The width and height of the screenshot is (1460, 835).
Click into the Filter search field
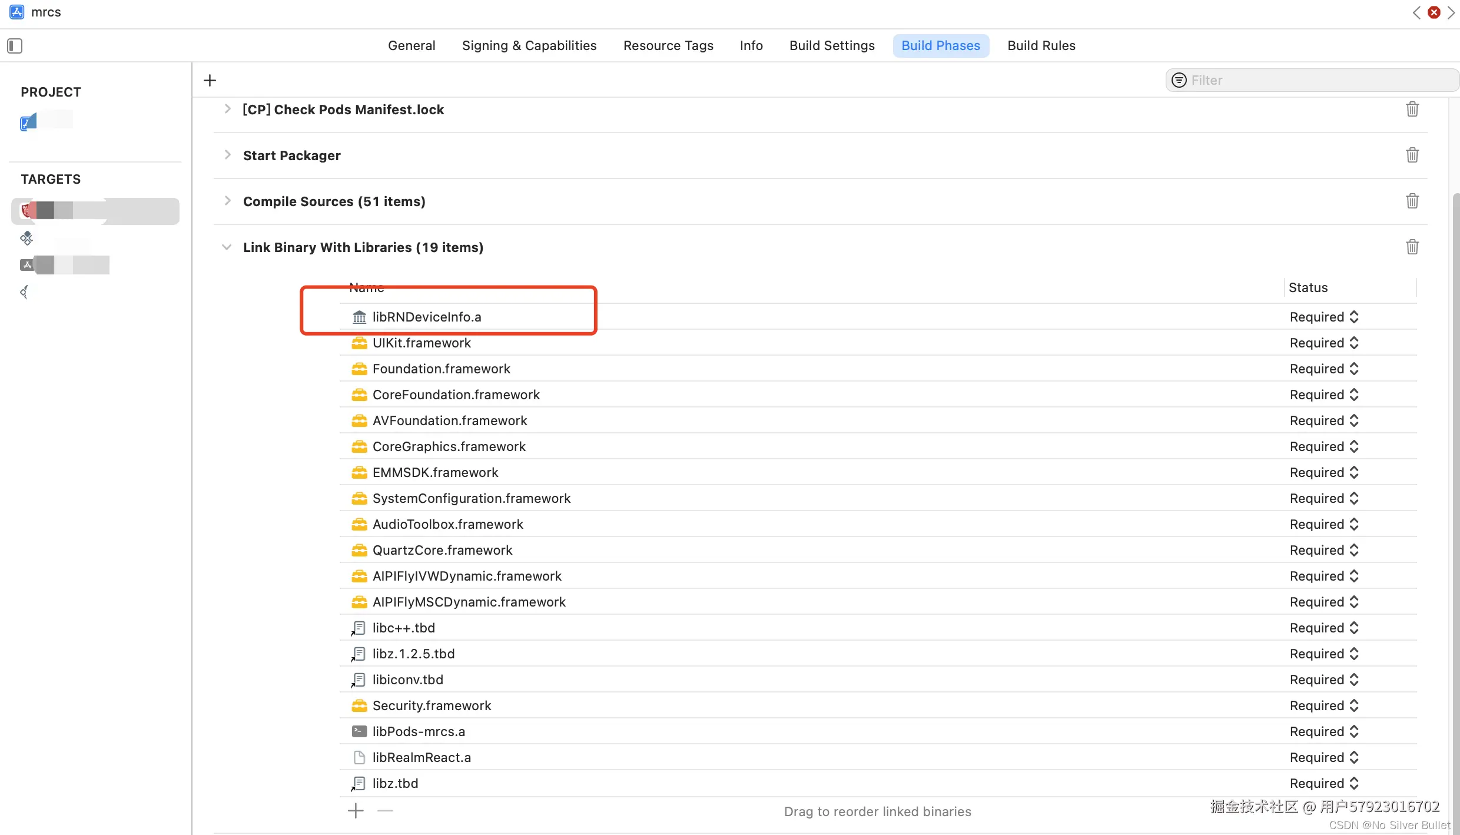(x=1319, y=80)
